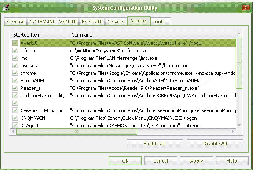Click the LAN Messenger lmc.exe command
Viewport: 253px width, 170px height.
tap(114, 58)
